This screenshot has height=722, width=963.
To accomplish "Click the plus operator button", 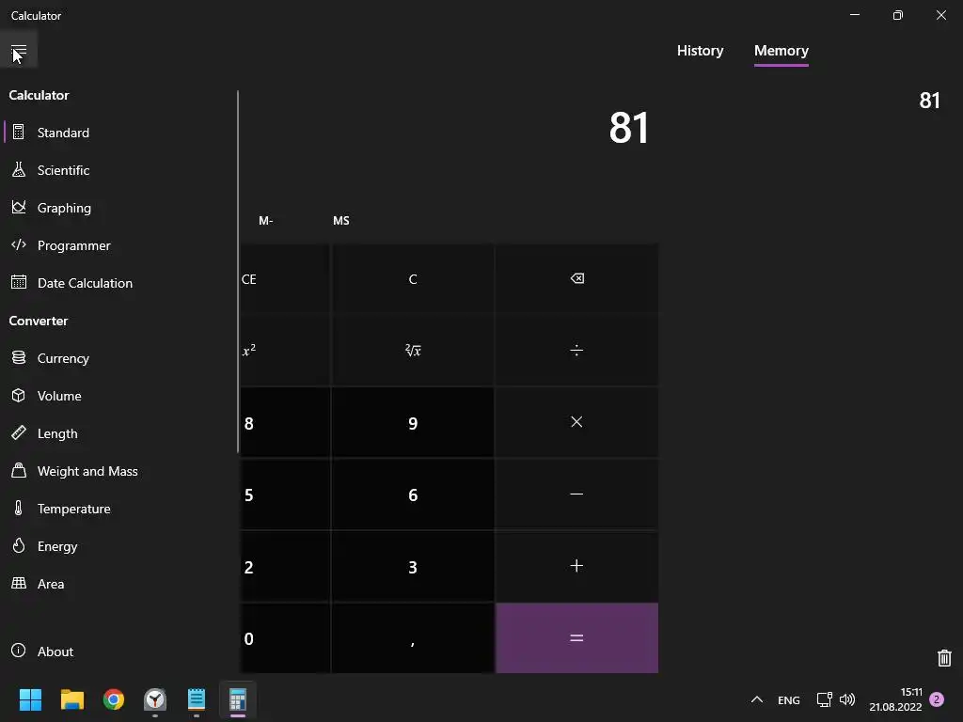I will click(x=576, y=566).
